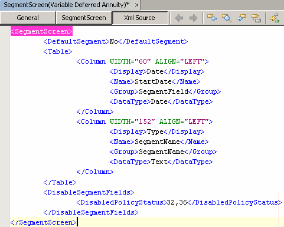This screenshot has height=227, width=284.
Task: Click the second closing </Column> tag
Action: [95, 172]
